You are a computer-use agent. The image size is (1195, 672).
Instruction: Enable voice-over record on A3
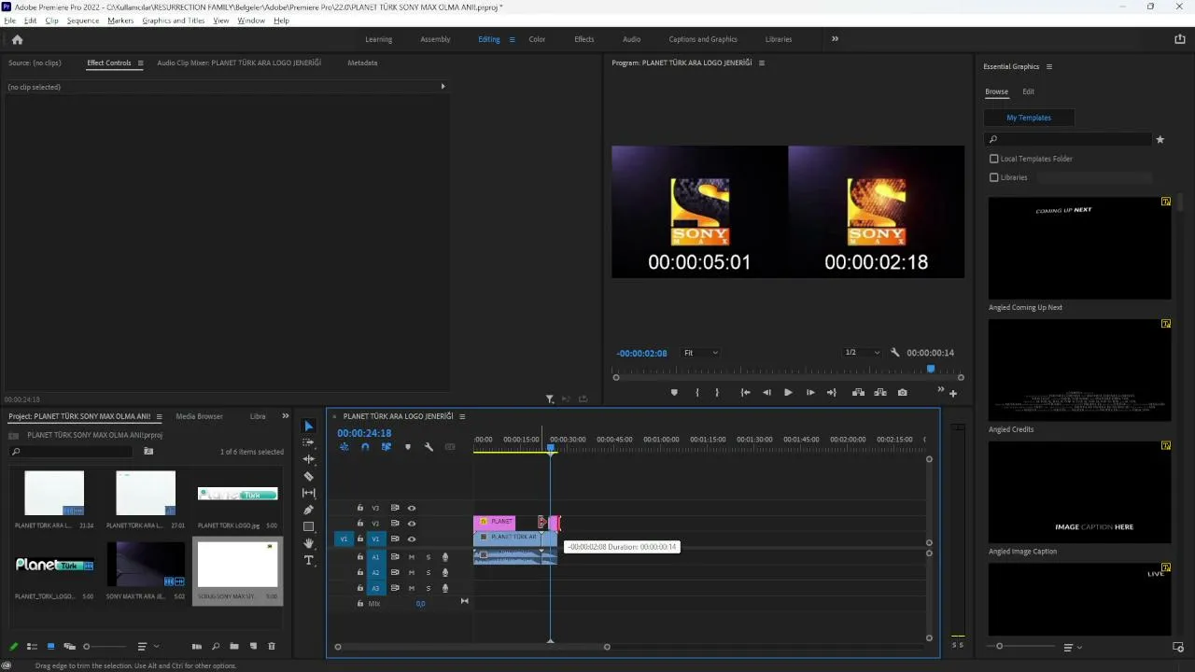coord(445,588)
